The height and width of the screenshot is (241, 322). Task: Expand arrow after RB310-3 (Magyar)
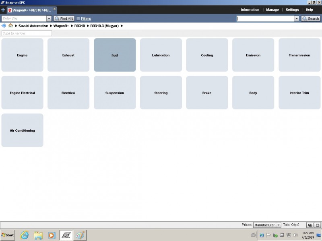click(x=122, y=26)
